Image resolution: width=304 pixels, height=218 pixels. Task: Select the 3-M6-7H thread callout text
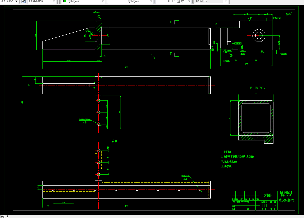click(185, 176)
